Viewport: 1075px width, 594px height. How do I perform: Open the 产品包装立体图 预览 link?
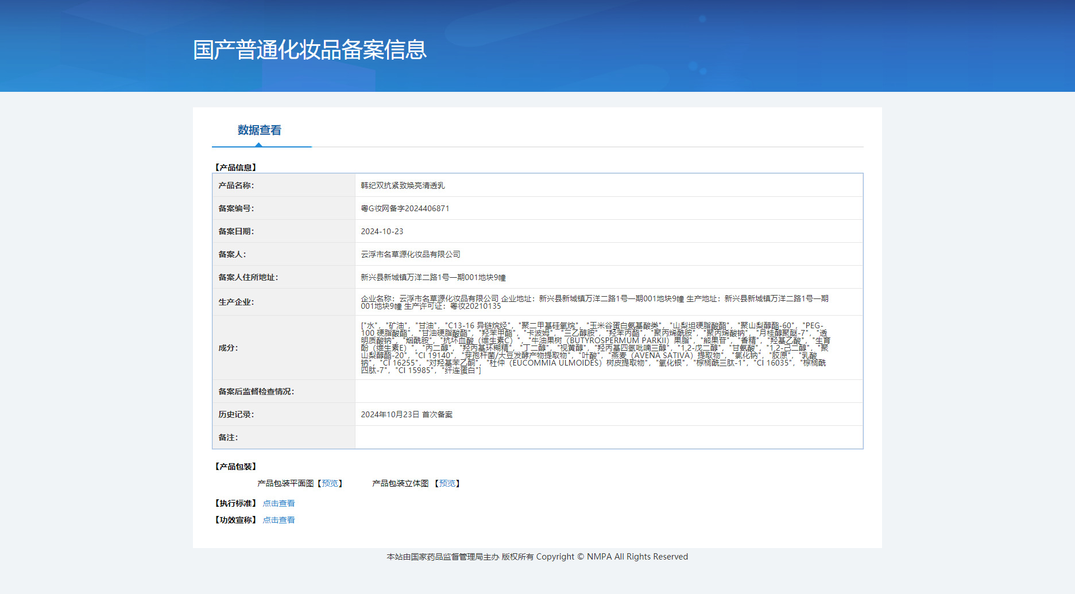coord(447,483)
